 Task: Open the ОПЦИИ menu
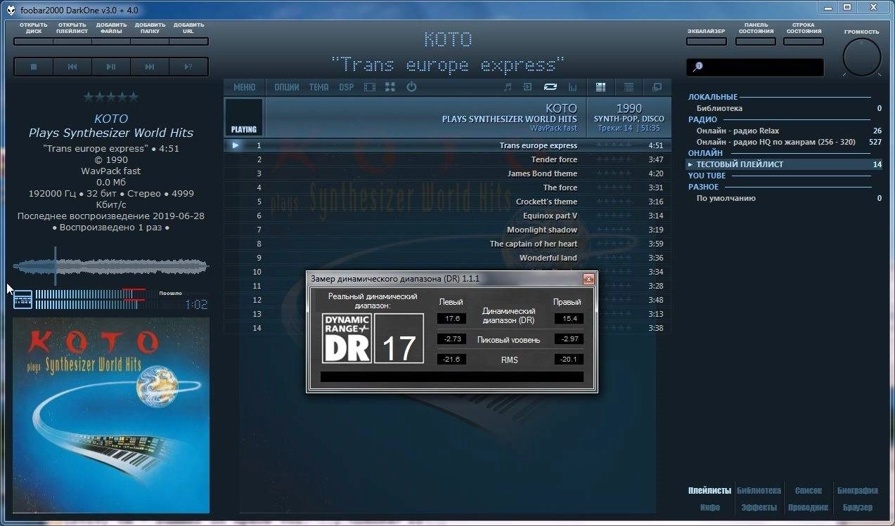(x=287, y=87)
